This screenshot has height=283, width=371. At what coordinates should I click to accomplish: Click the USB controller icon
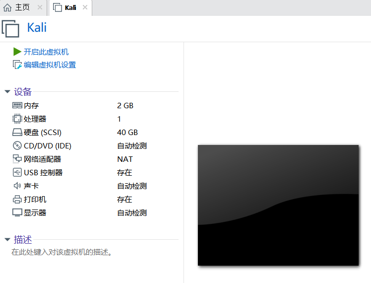pyautogui.click(x=17, y=172)
